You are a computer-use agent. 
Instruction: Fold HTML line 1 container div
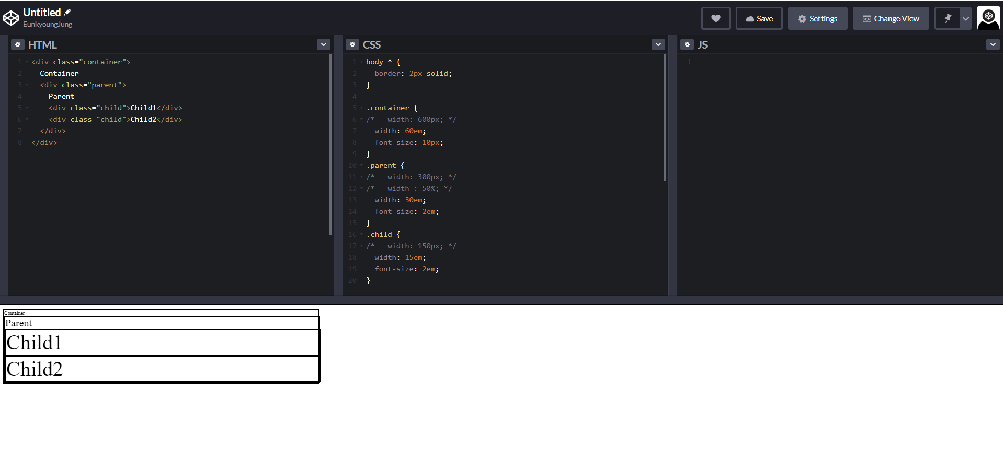[x=27, y=62]
